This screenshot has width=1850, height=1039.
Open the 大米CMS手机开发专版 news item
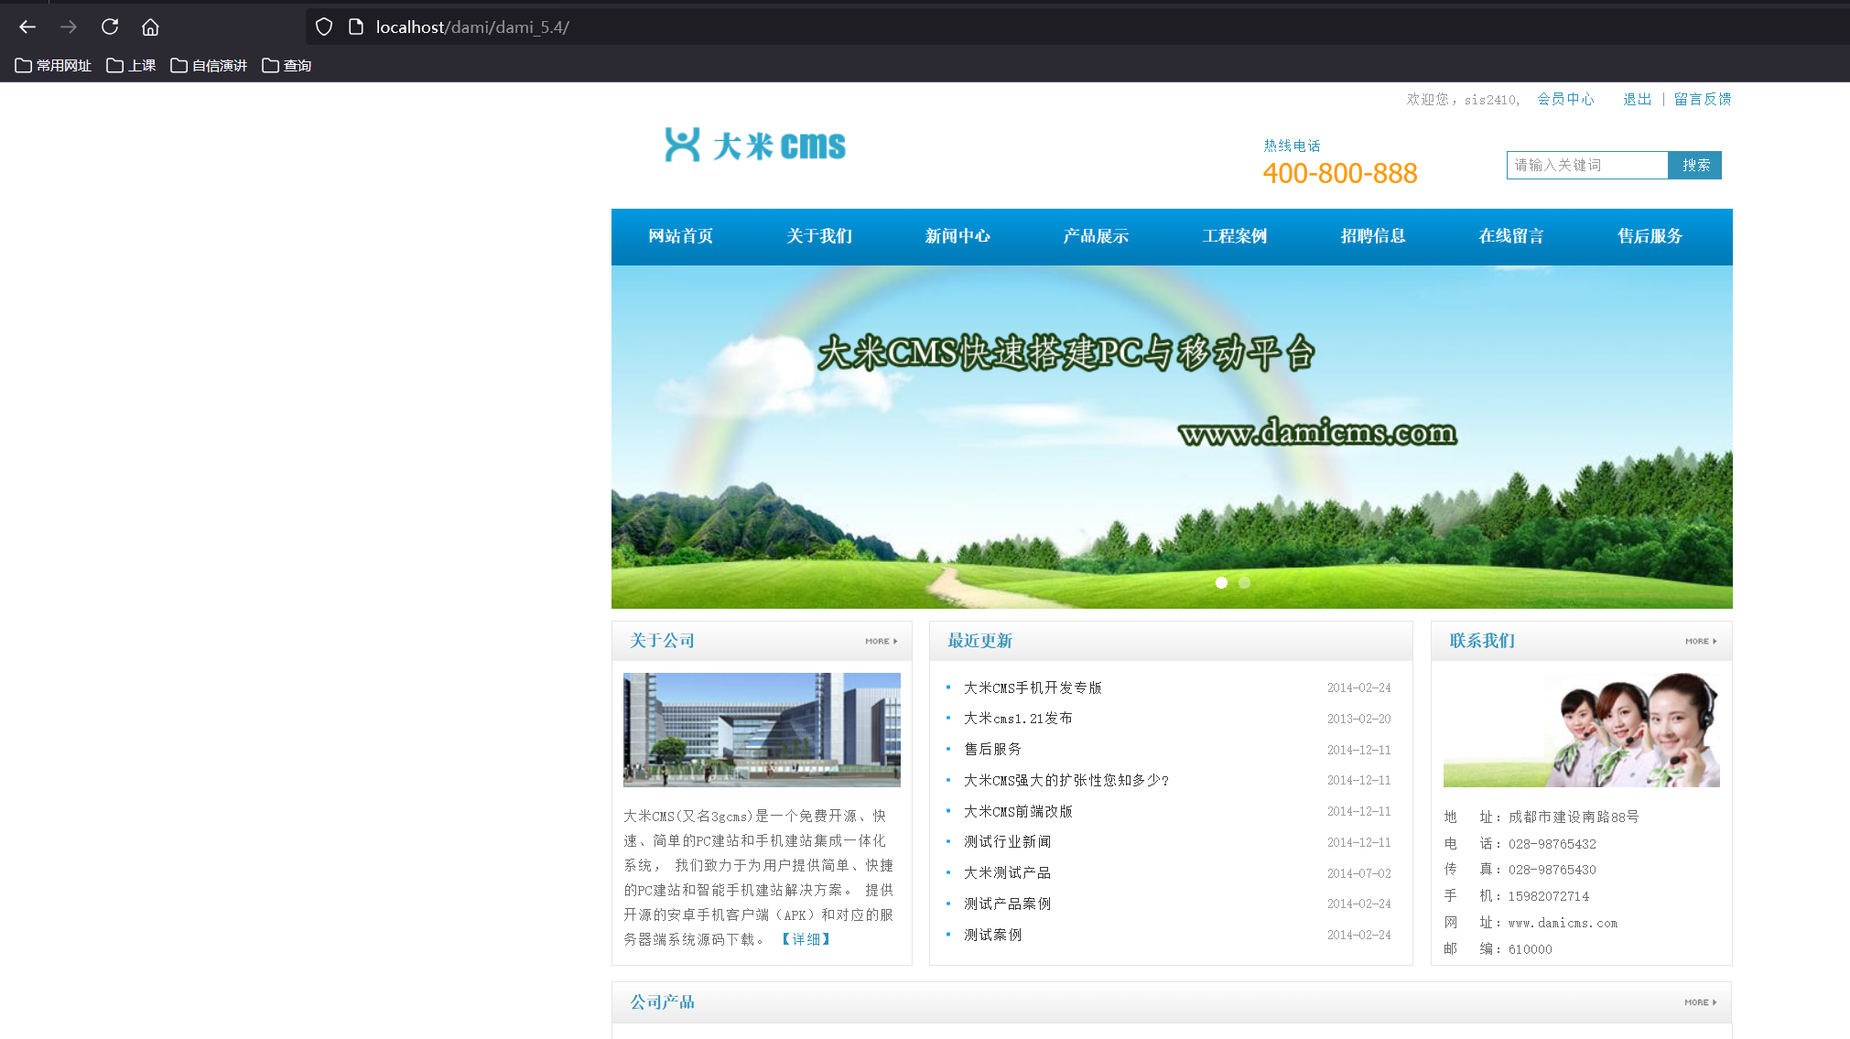(1033, 687)
